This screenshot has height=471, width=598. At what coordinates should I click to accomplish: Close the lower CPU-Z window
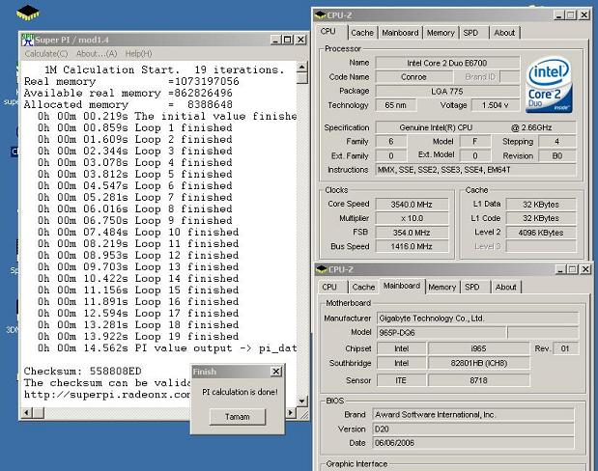[x=585, y=269]
